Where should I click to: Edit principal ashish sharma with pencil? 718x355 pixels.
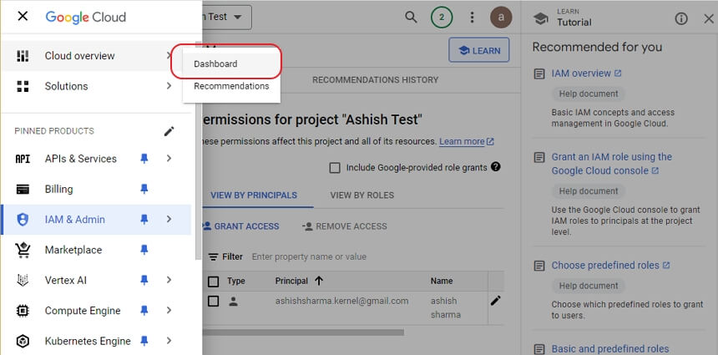tap(495, 301)
